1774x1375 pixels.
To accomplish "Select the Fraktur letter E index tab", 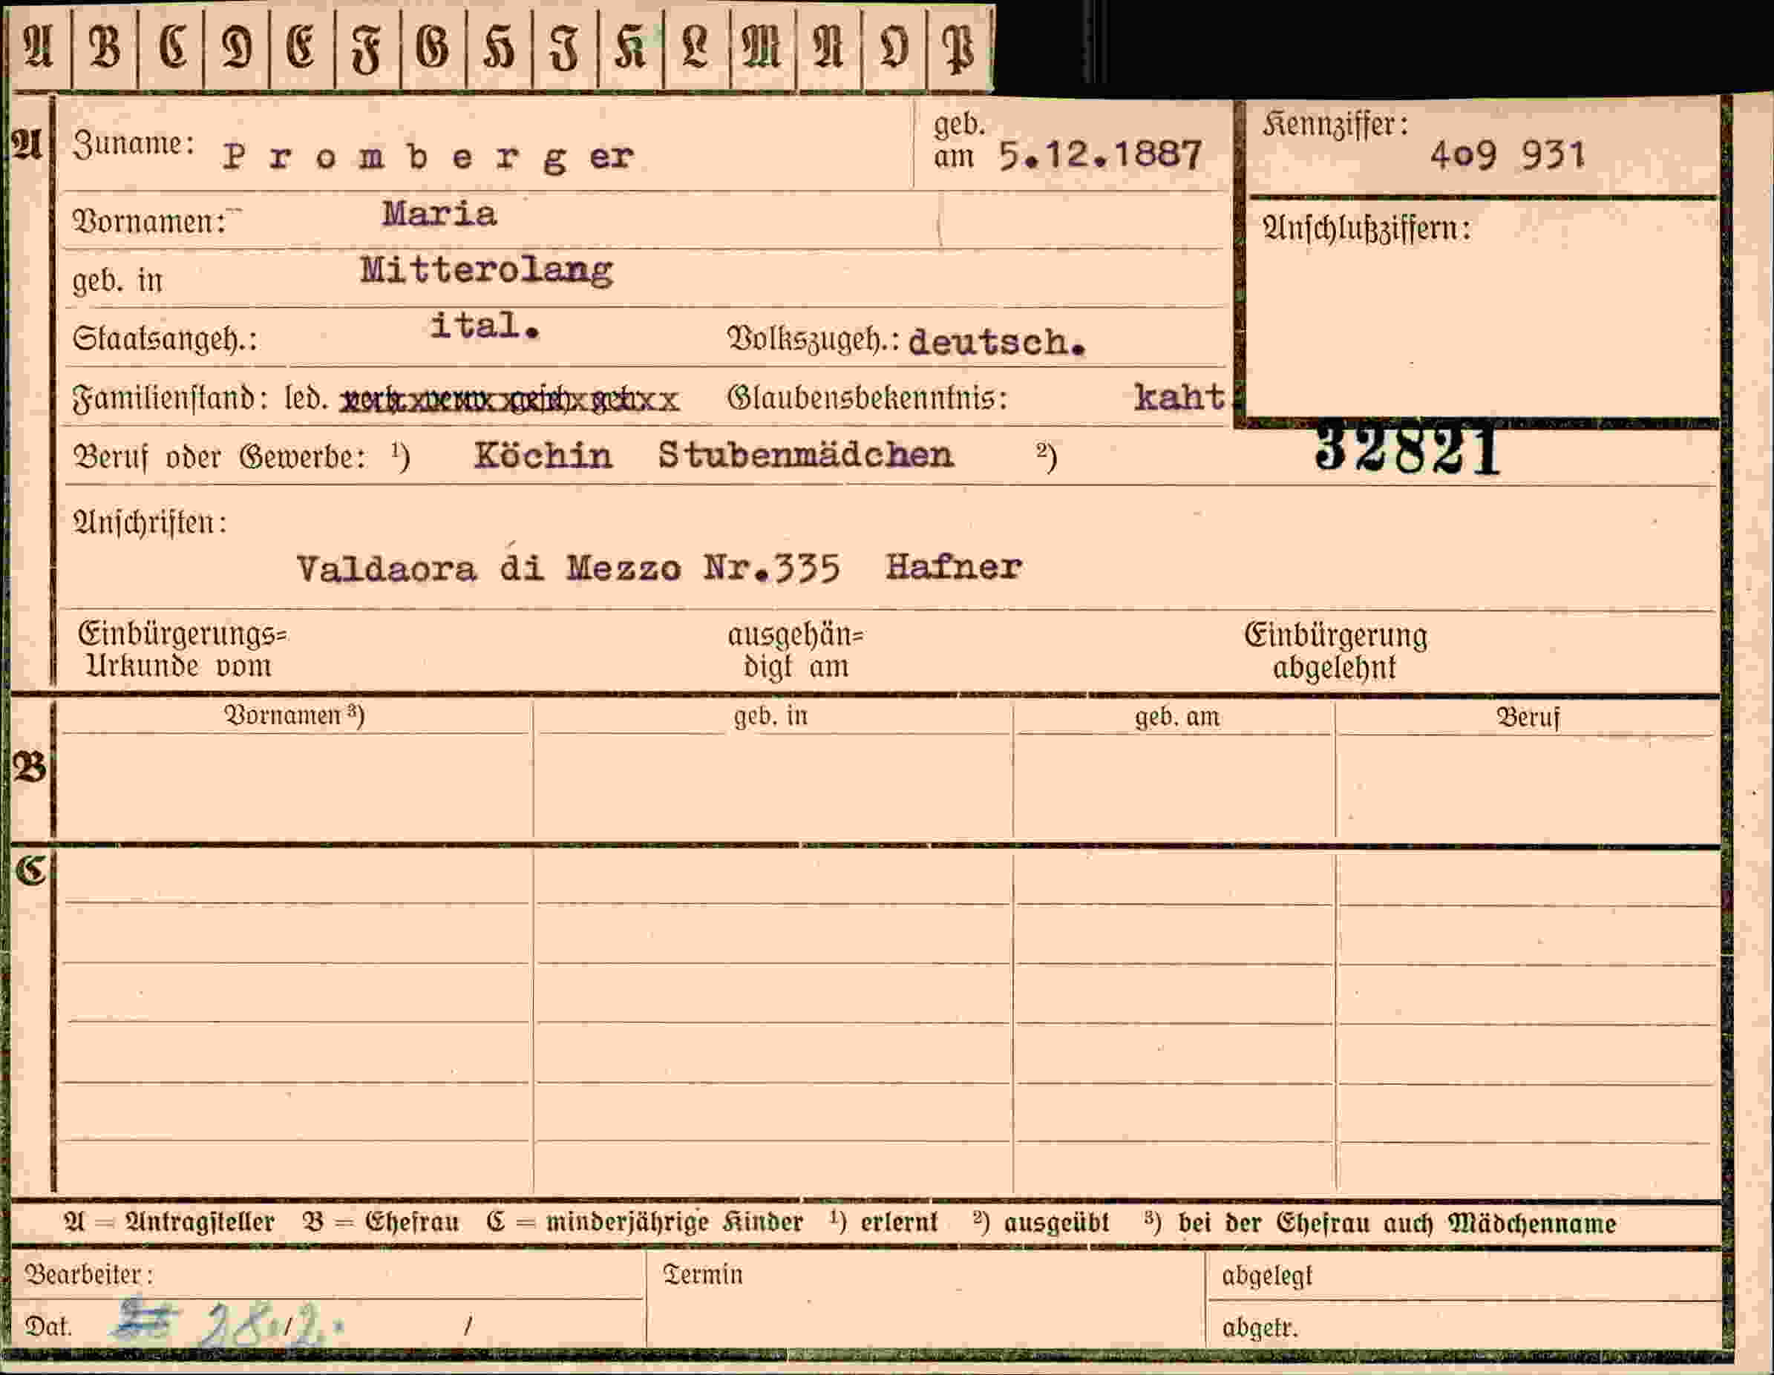I will pyautogui.click(x=301, y=47).
